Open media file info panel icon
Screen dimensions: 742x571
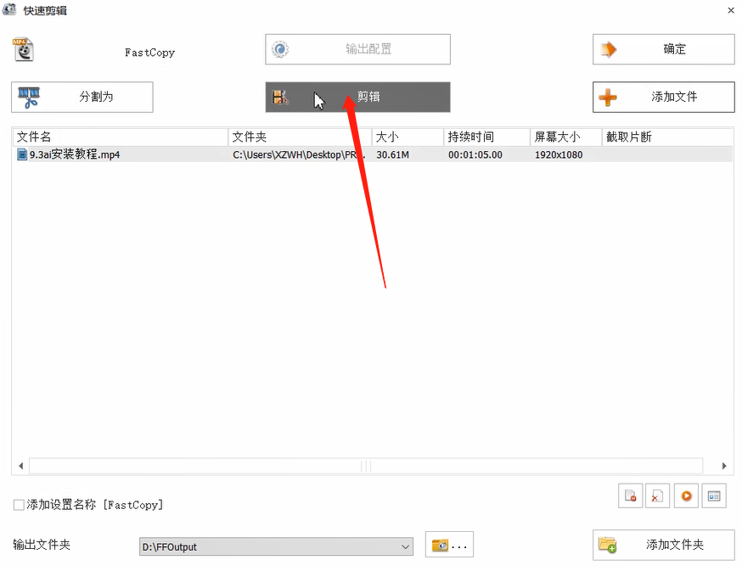(714, 495)
